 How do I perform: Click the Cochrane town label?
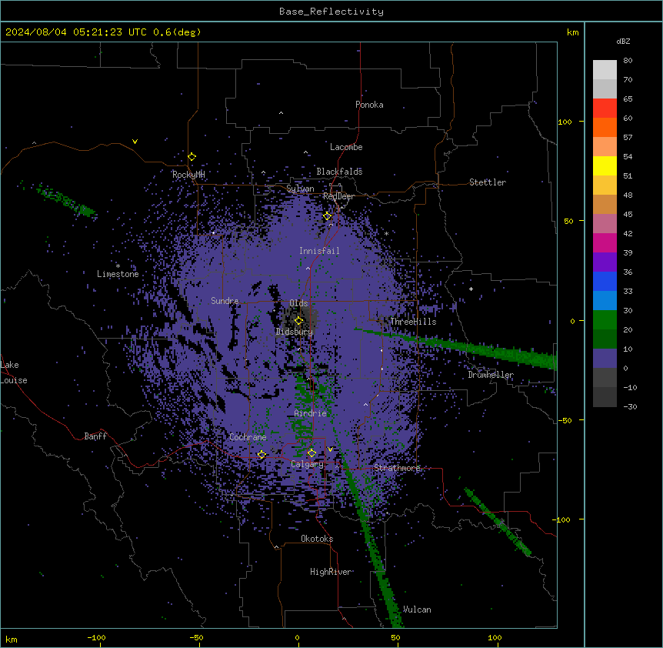248,437
